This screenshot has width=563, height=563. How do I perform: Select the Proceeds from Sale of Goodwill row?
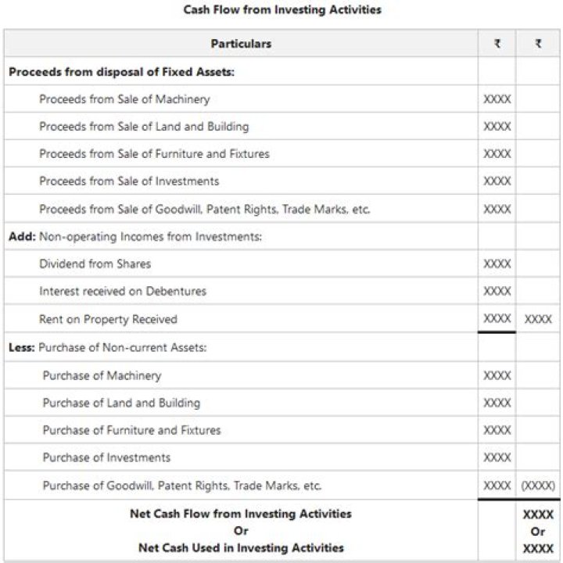pos(204,210)
